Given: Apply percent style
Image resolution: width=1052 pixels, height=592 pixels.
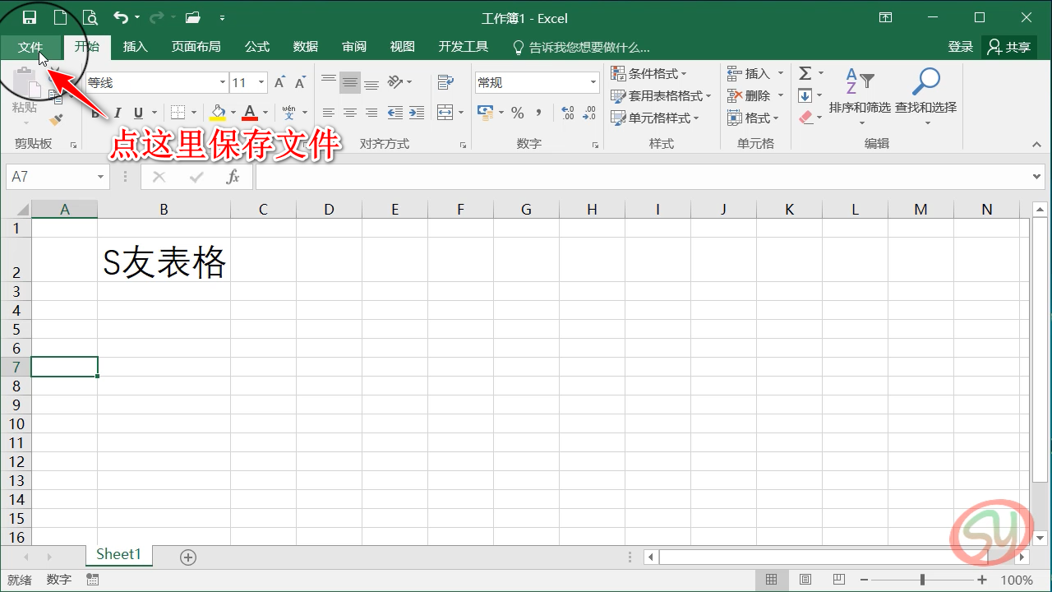Looking at the screenshot, I should pos(517,113).
